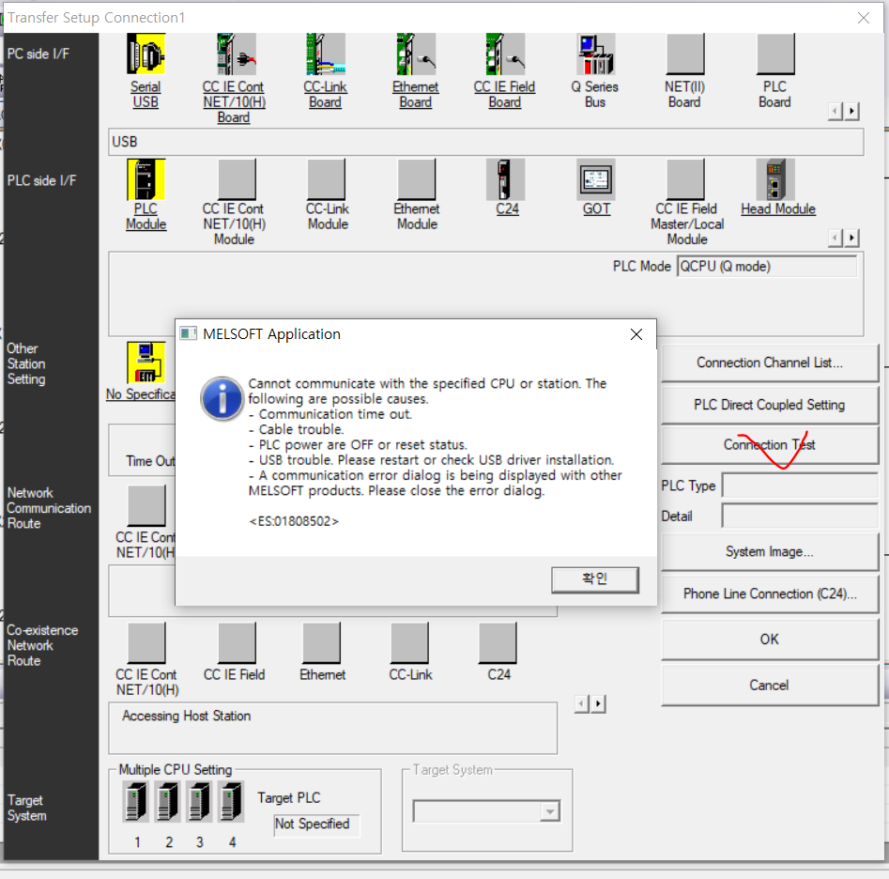The image size is (889, 879).
Task: Click the Not Specified Target PLC field
Action: pyautogui.click(x=315, y=825)
